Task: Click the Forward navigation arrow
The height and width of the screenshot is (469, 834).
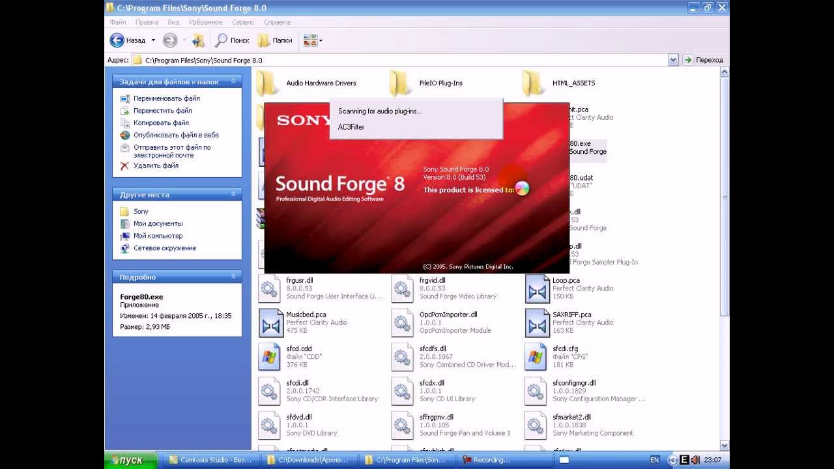Action: (x=170, y=40)
